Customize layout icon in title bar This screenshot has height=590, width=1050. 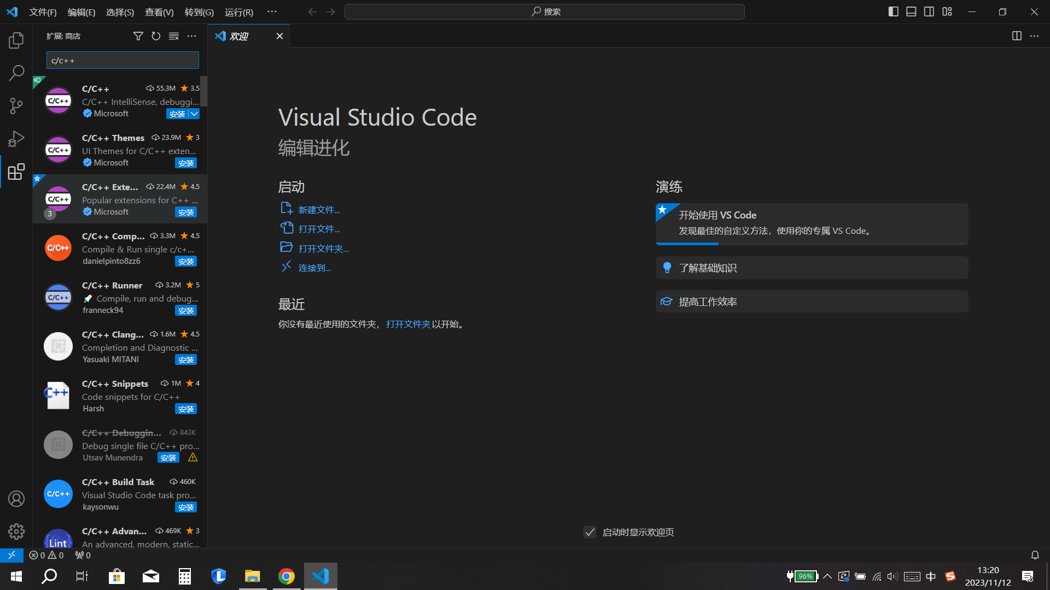pyautogui.click(x=947, y=11)
